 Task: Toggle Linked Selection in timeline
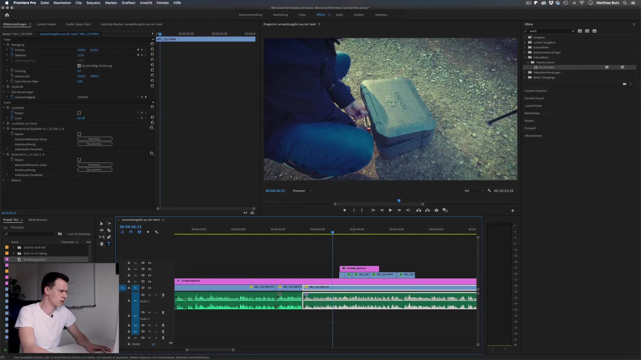tap(139, 232)
